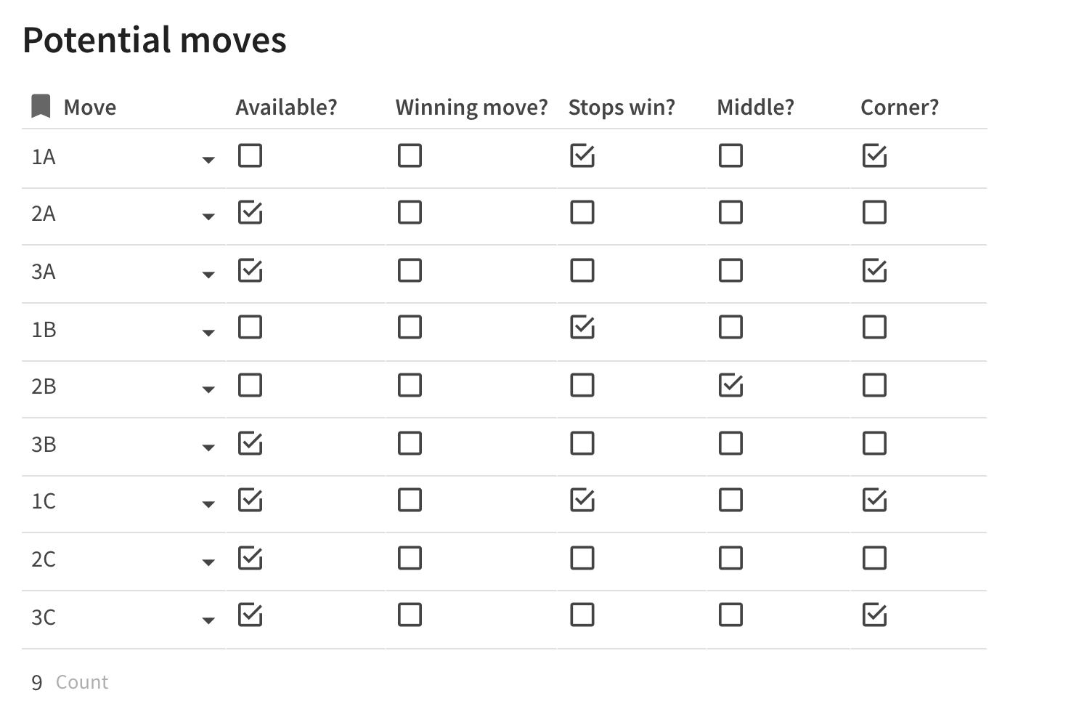
Task: Expand the dropdown arrow next to 2B
Action: [208, 389]
